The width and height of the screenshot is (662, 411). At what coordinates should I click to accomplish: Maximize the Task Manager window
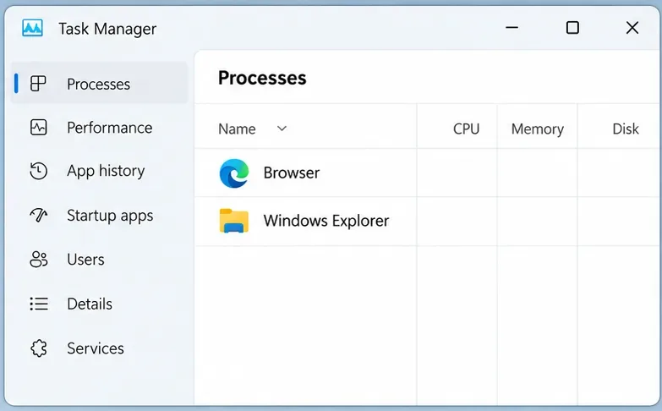pyautogui.click(x=572, y=28)
